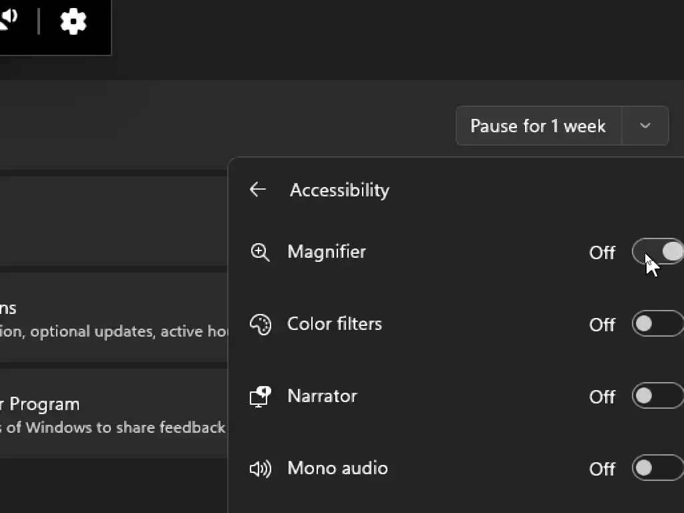Click the Narrator screen icon
The width and height of the screenshot is (684, 513).
coord(260,396)
